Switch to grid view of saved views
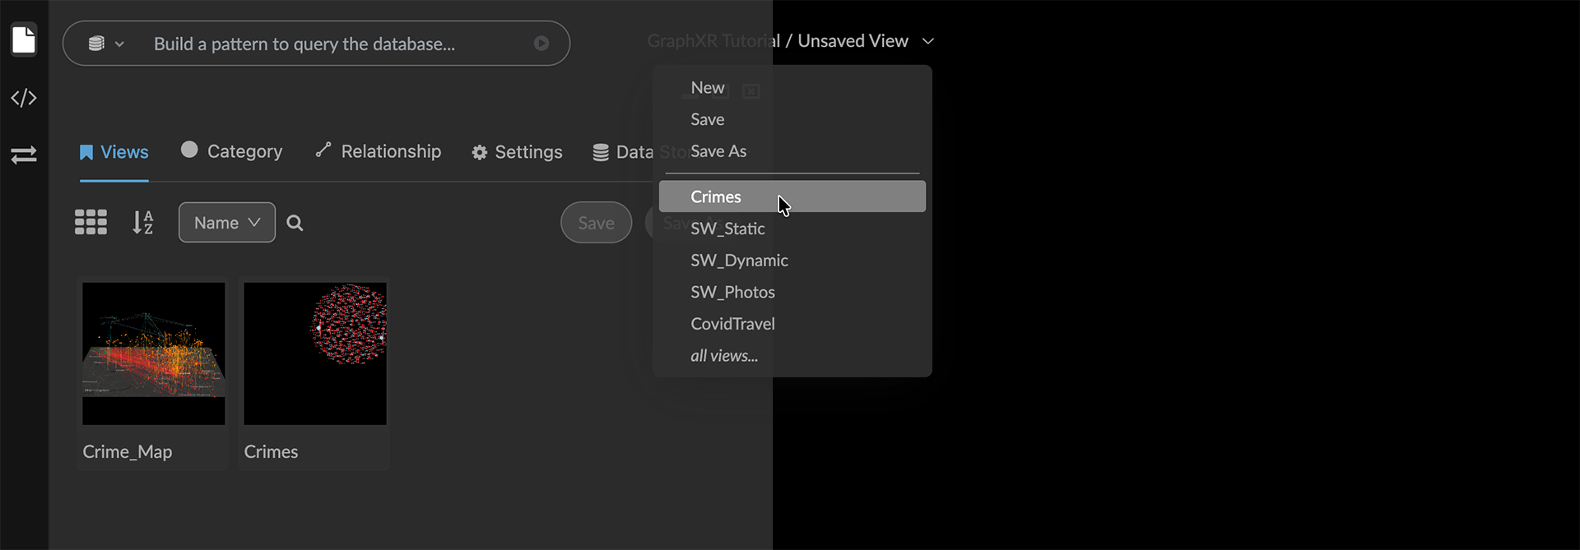This screenshot has width=1580, height=550. click(x=91, y=222)
